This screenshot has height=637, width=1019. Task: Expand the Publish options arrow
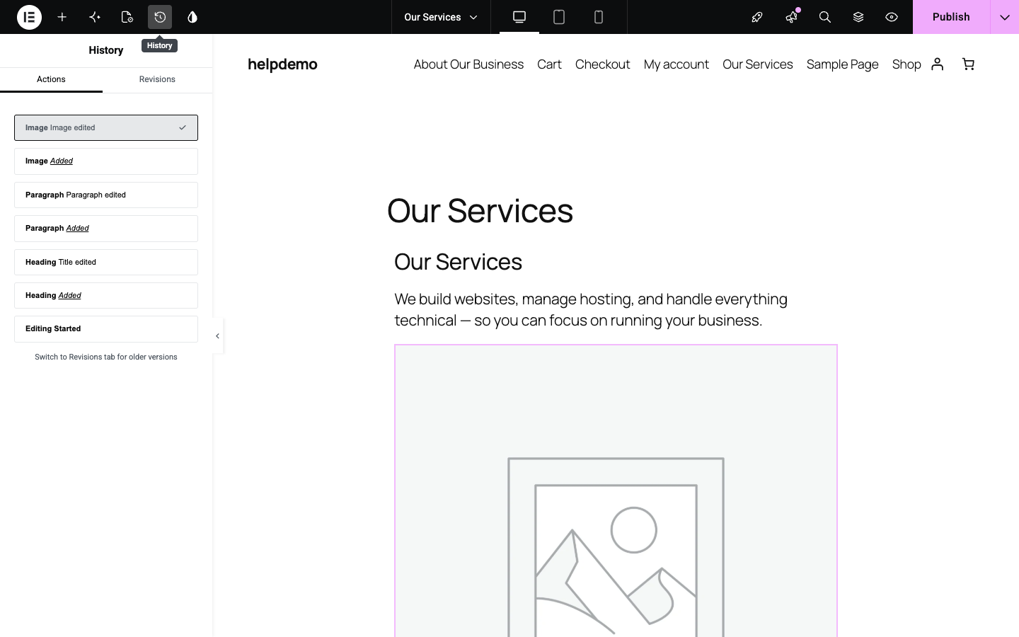tap(1005, 17)
